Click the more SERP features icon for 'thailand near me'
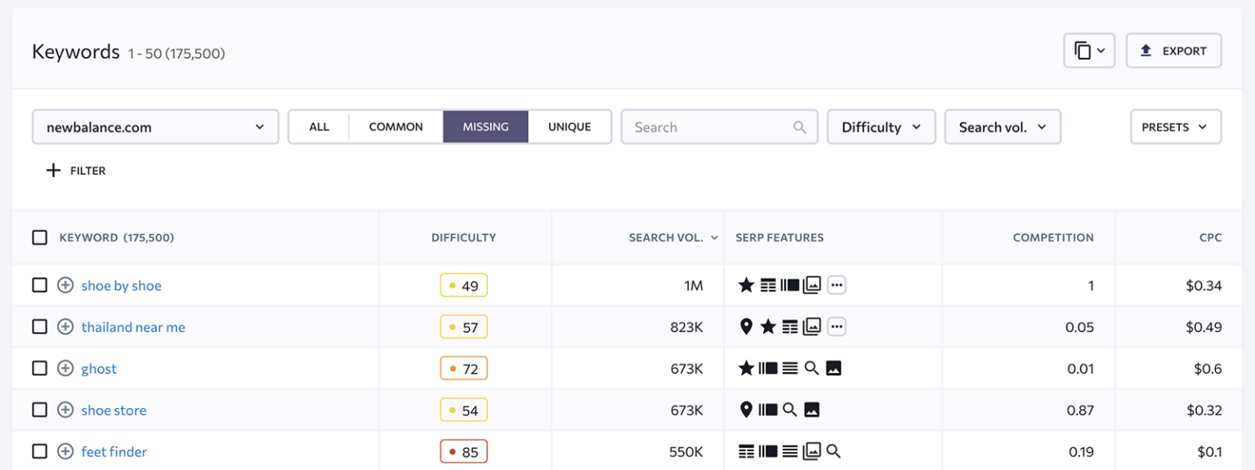 pos(837,327)
